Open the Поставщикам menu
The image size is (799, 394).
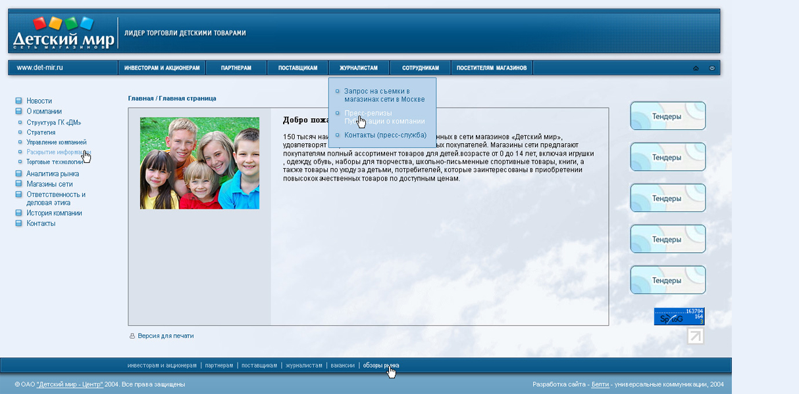(x=297, y=68)
